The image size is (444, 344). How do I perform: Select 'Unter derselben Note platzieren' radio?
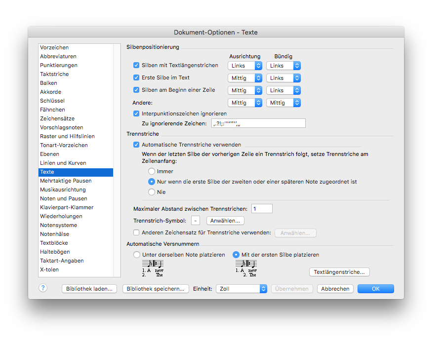(x=137, y=255)
